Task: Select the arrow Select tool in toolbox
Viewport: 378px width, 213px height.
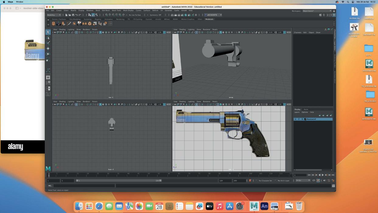Action: click(x=48, y=32)
